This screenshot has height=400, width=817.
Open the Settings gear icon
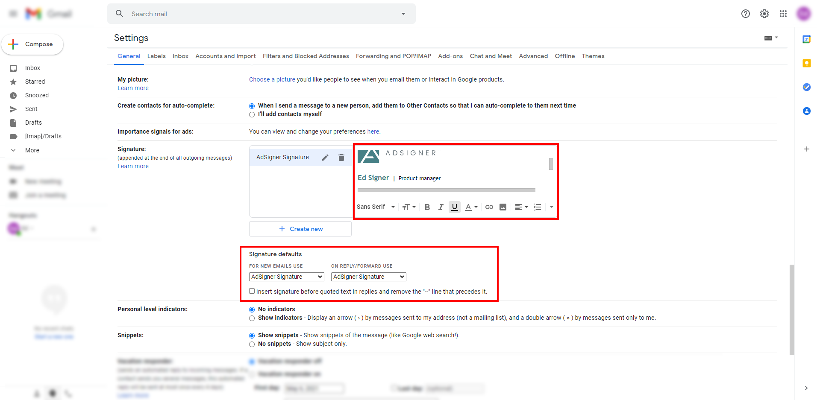point(764,14)
